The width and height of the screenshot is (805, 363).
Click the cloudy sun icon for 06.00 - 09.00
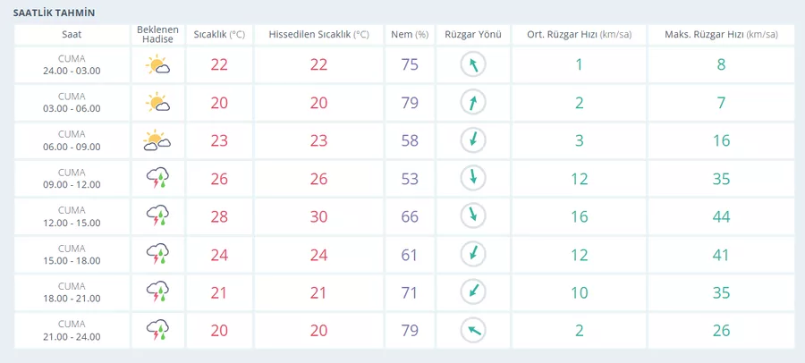(x=157, y=140)
